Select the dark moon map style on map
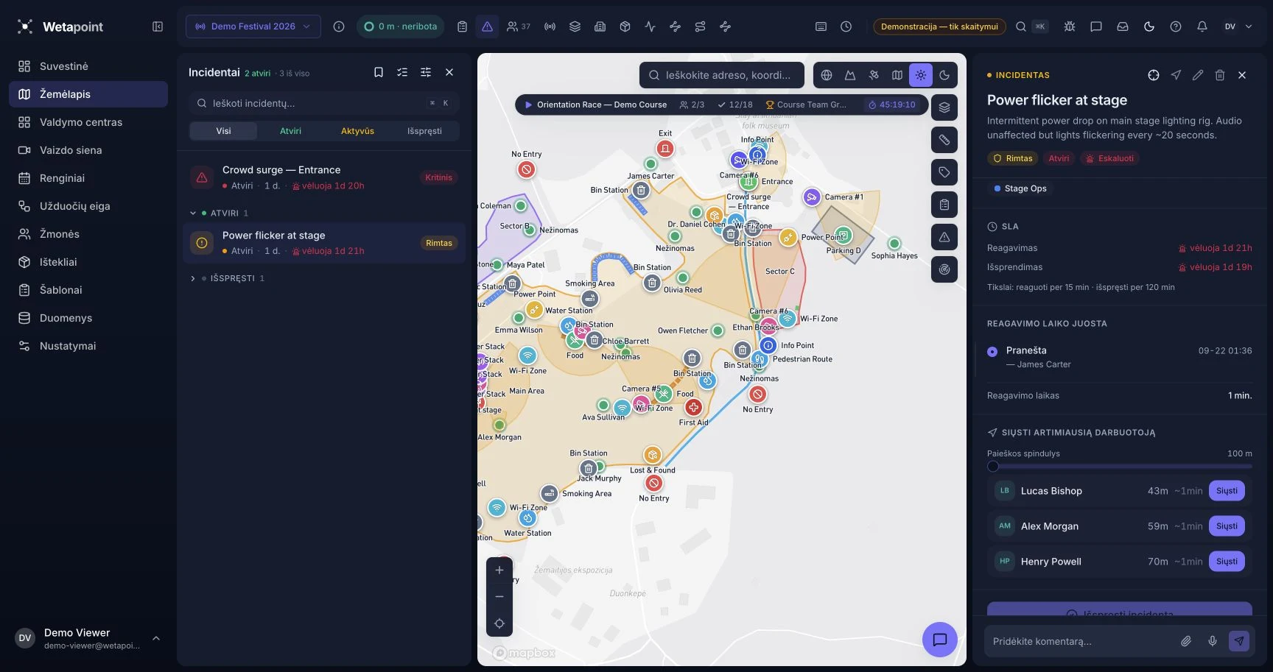Viewport: 1273px width, 672px height. click(944, 75)
